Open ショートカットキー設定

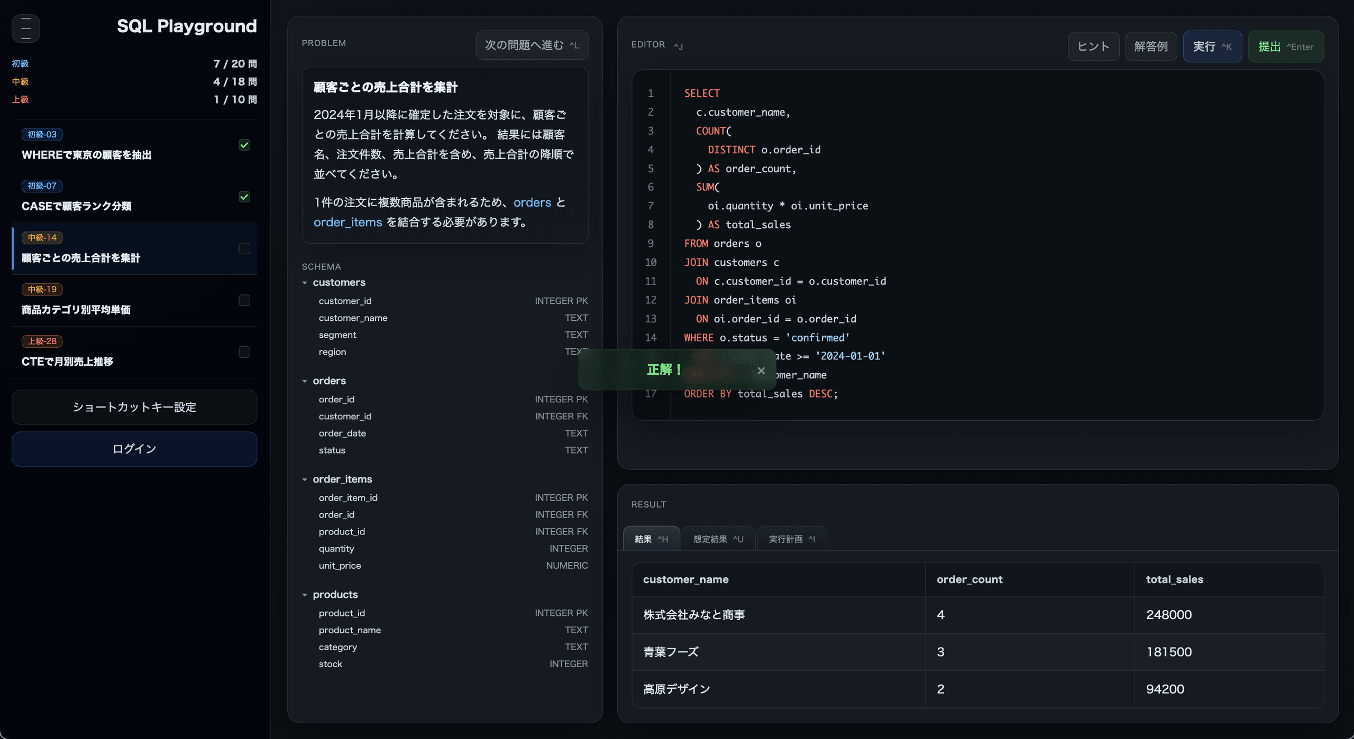click(134, 407)
